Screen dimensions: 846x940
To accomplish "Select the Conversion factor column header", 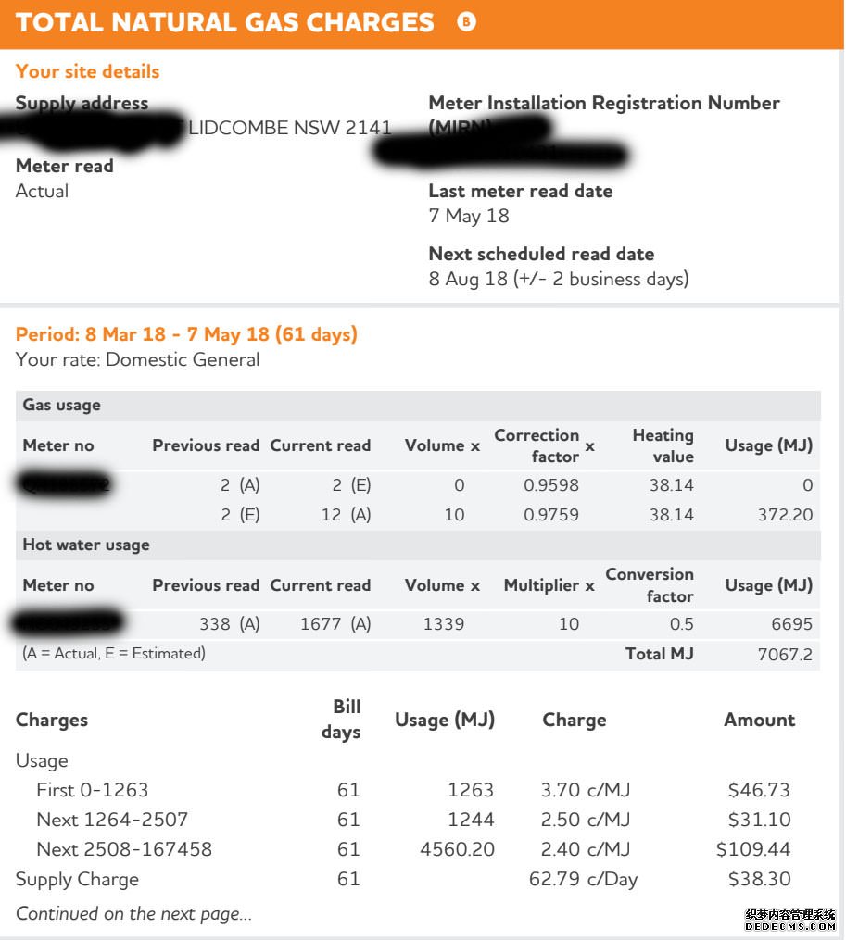I will click(650, 585).
